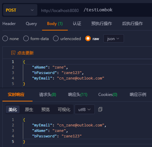Viewport: 152px width, 147px height.
Task: Open the POST method dropdown
Action: [x=20, y=10]
